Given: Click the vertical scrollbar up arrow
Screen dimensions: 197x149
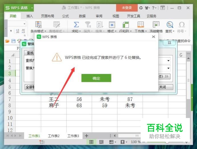Looking at the screenshot, I should [188, 58].
